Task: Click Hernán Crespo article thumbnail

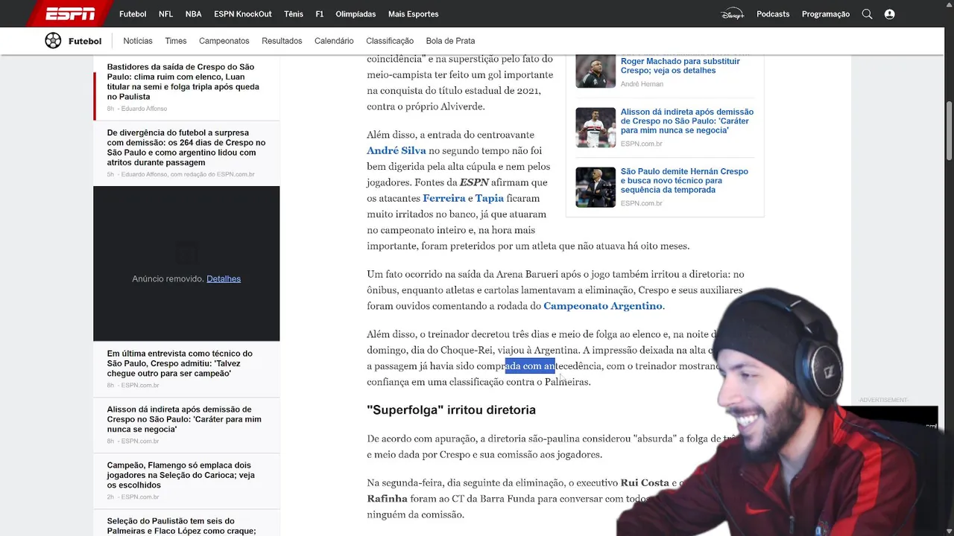Action: click(x=596, y=187)
